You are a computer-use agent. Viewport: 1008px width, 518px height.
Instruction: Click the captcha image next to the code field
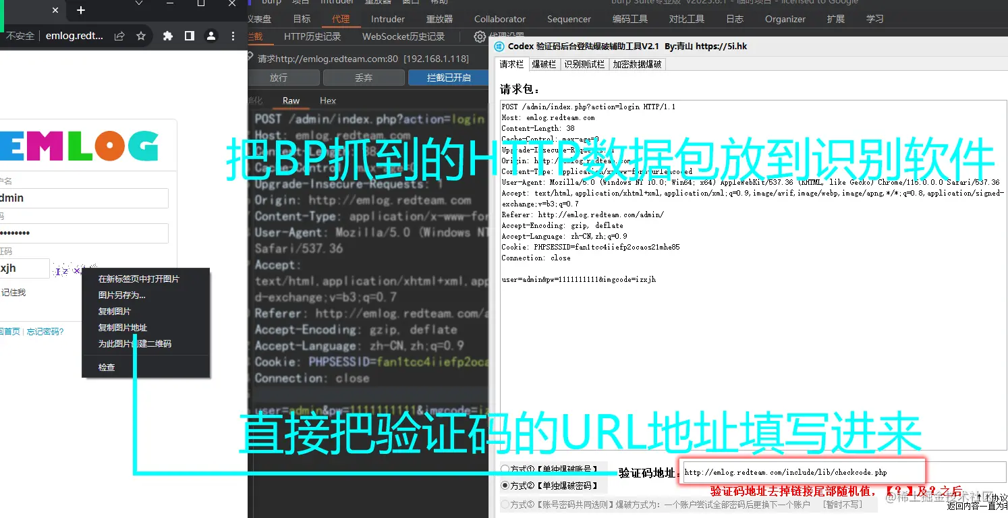75,270
